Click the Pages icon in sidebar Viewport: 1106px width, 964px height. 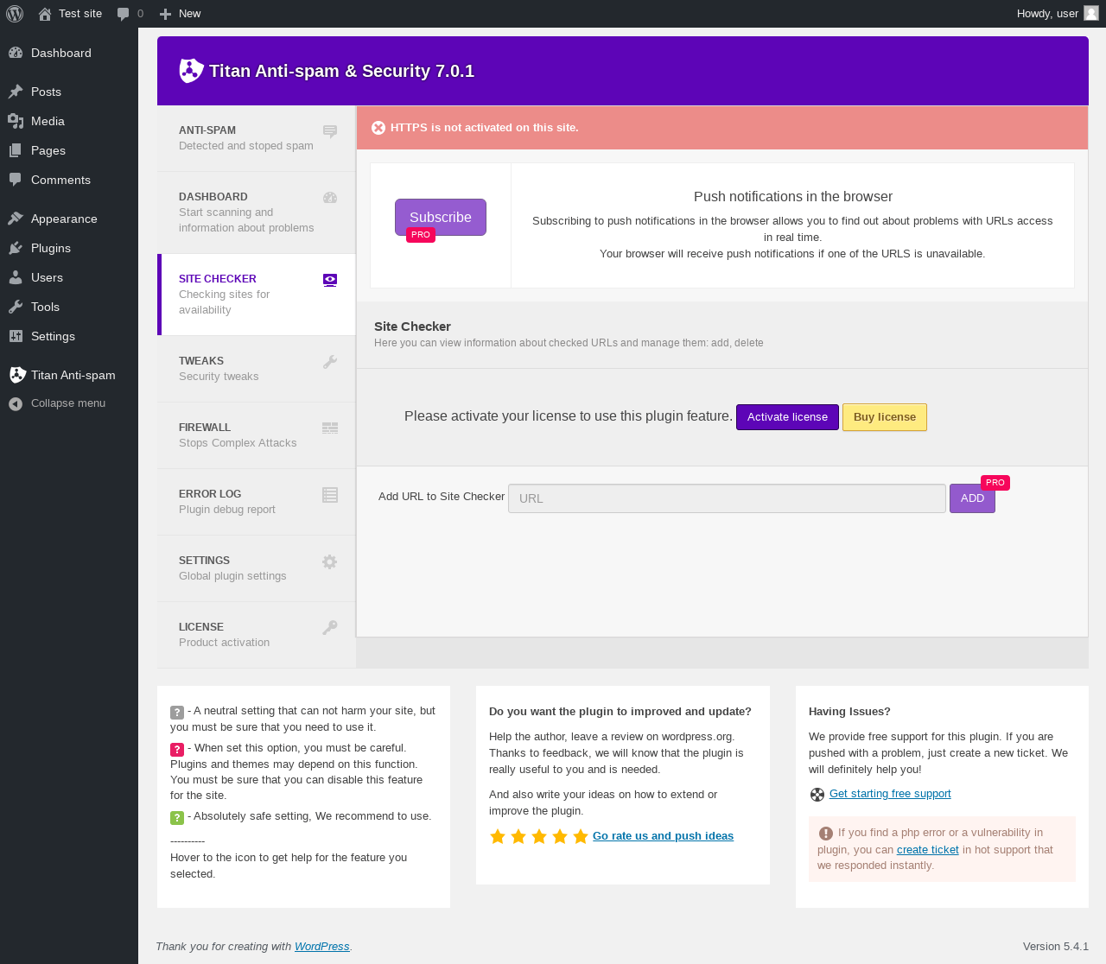coord(16,150)
